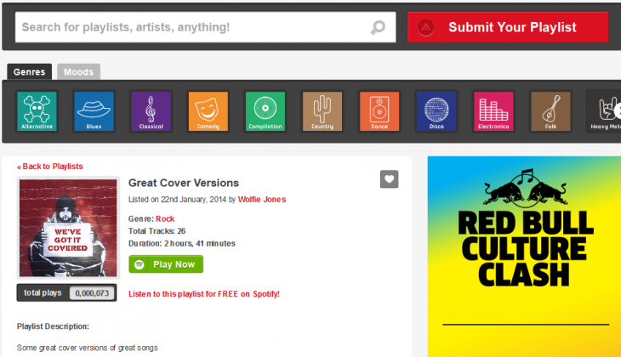The width and height of the screenshot is (621, 357).
Task: Go back via Back to Playlists link
Action: 50,167
